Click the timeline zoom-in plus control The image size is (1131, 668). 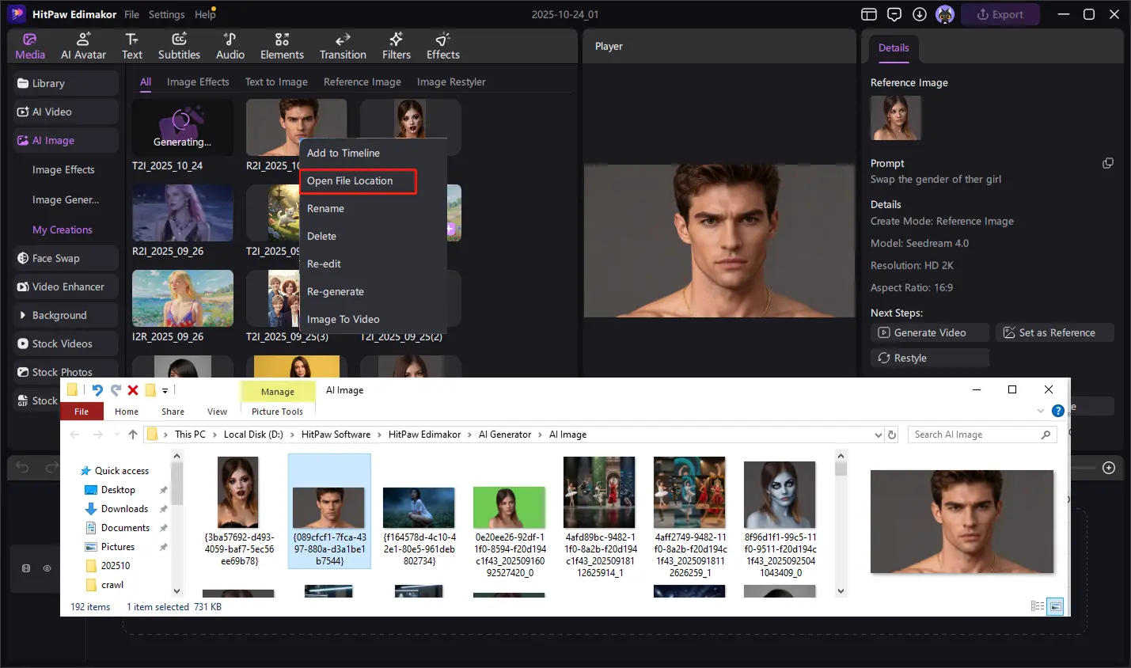(1108, 468)
